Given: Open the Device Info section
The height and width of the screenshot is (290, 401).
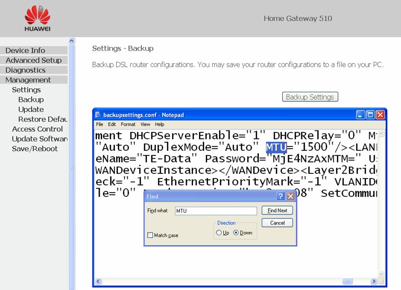Looking at the screenshot, I should coord(25,50).
